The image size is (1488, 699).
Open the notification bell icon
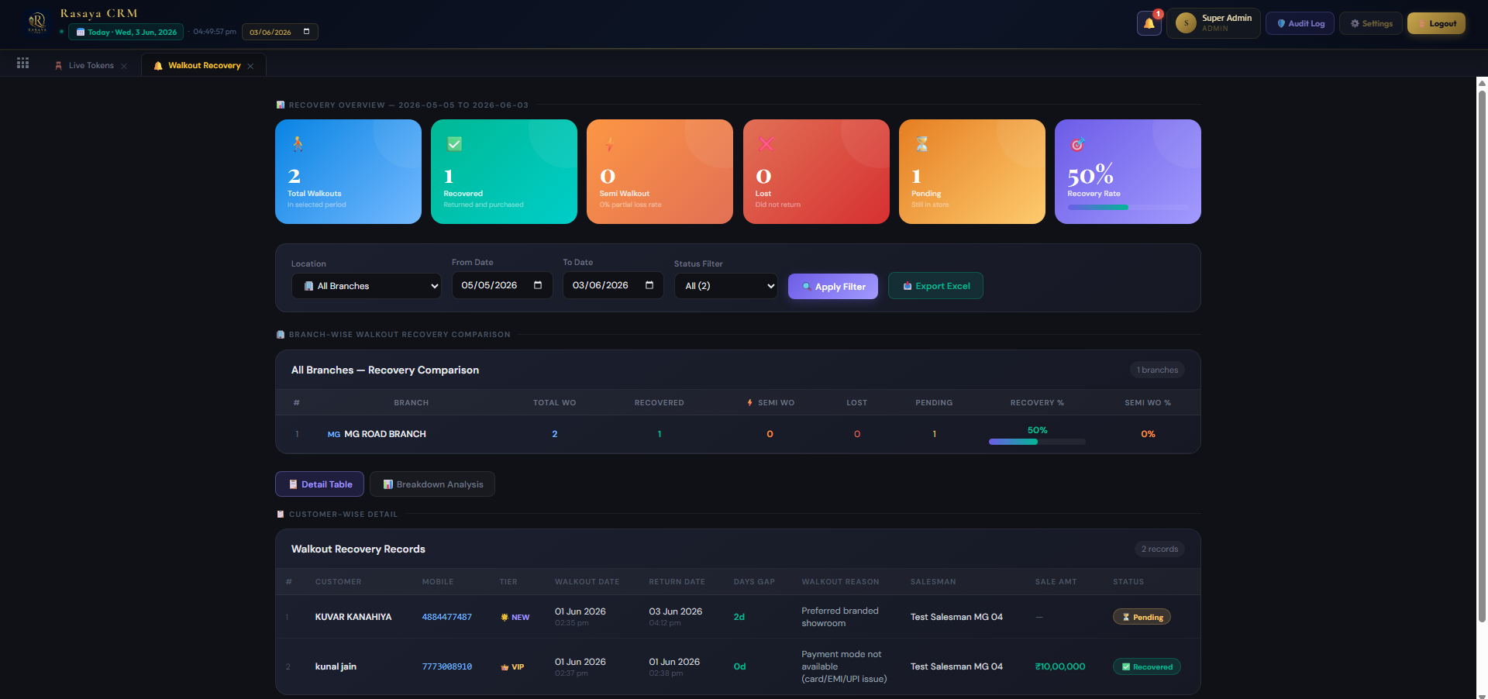click(x=1149, y=23)
